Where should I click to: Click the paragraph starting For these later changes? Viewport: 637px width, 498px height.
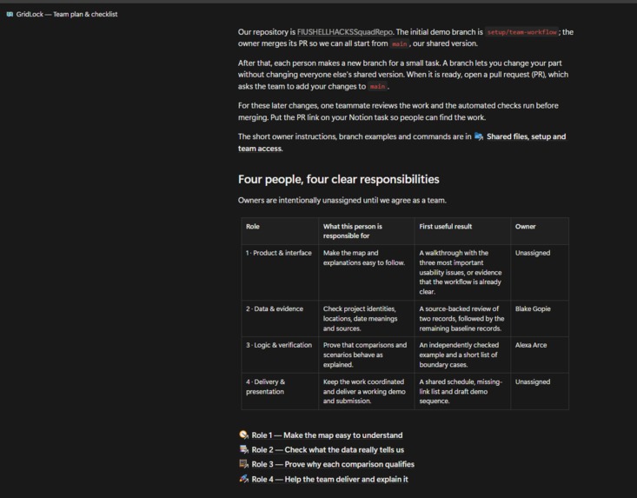[x=398, y=111]
